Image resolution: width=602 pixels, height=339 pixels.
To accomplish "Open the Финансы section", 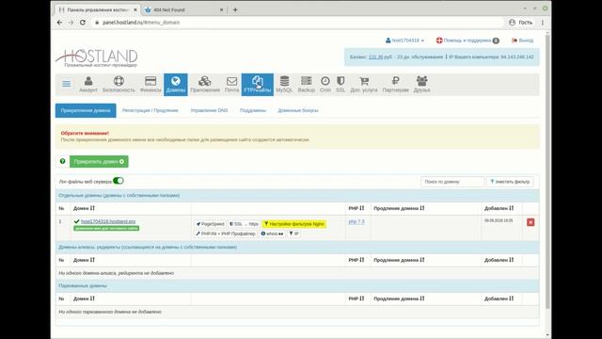I will (150, 85).
